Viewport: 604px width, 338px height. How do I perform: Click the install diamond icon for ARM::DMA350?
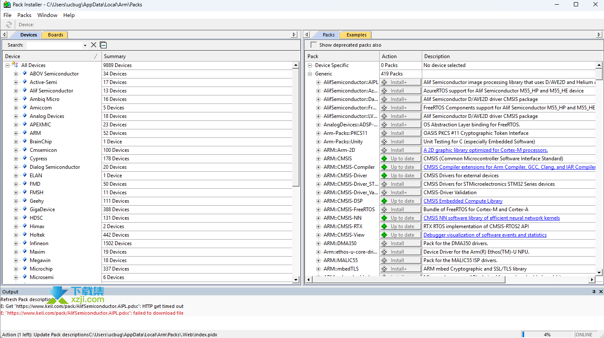(384, 243)
